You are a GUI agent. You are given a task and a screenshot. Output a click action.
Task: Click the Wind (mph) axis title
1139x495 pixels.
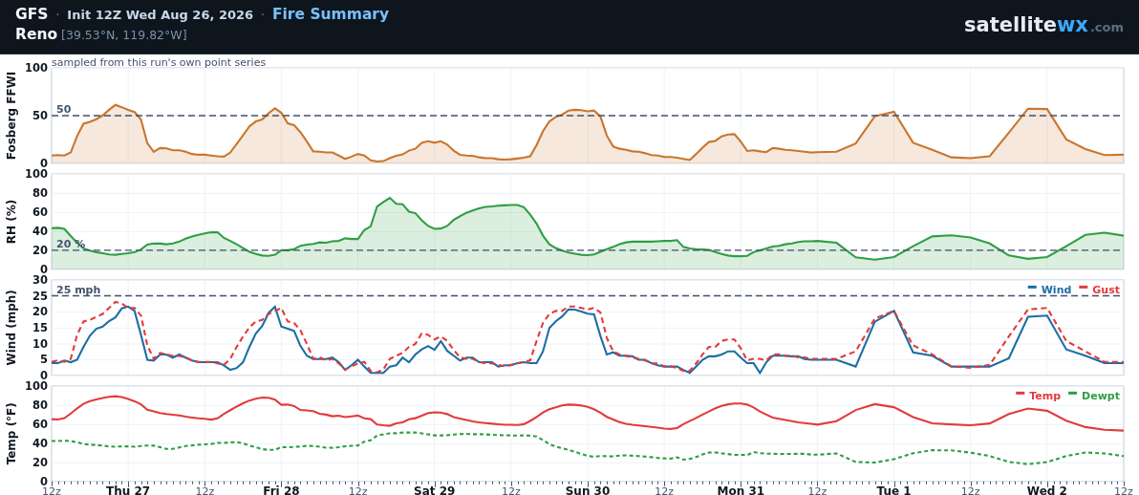pyautogui.click(x=11, y=327)
